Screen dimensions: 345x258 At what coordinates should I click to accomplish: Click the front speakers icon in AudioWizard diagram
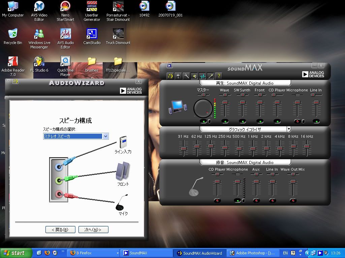(x=123, y=171)
